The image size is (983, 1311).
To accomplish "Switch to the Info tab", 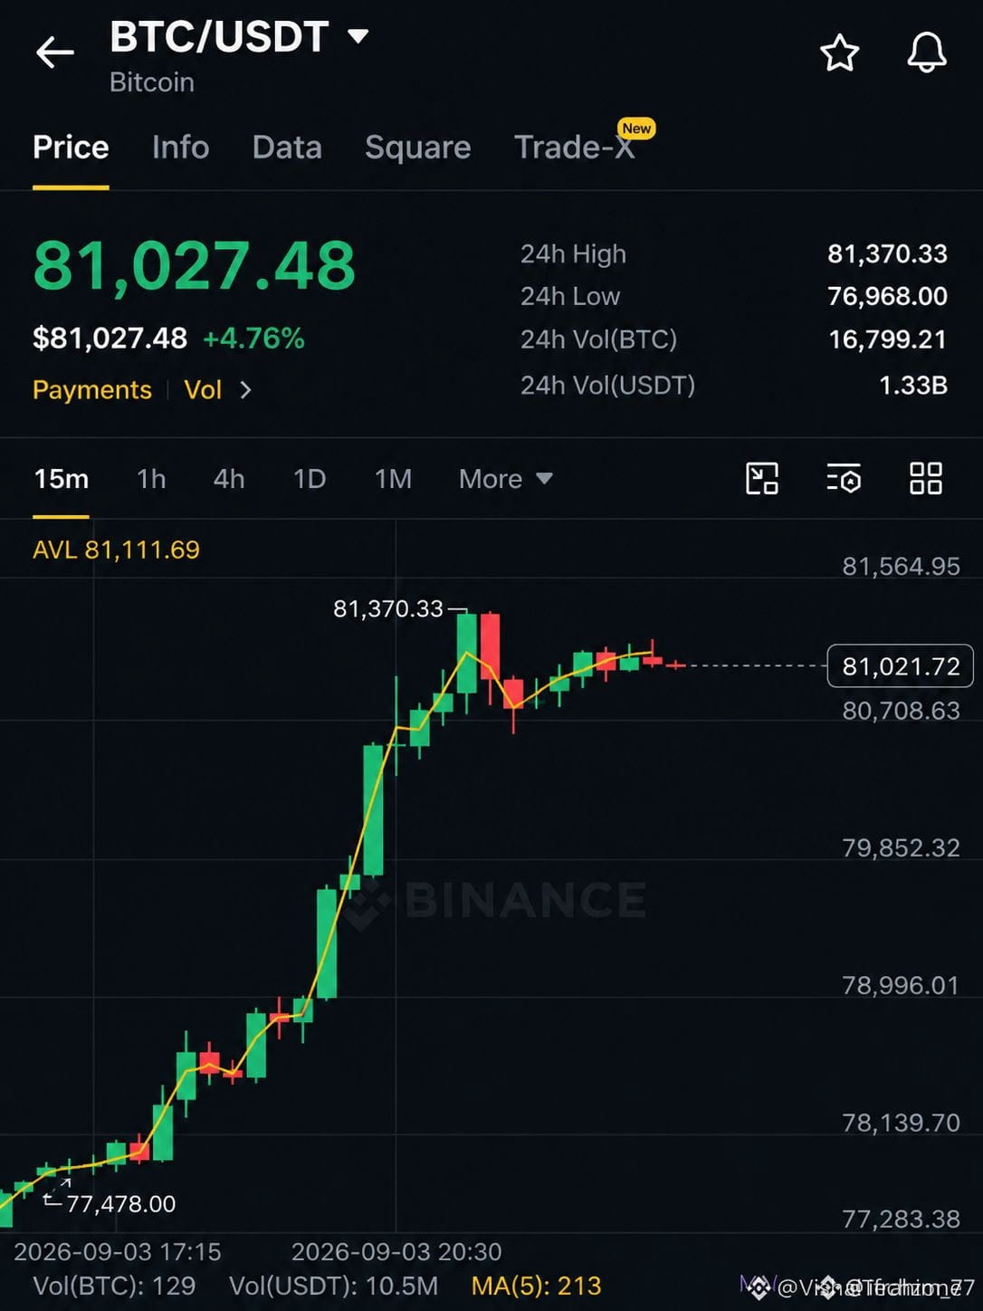I will (x=180, y=147).
